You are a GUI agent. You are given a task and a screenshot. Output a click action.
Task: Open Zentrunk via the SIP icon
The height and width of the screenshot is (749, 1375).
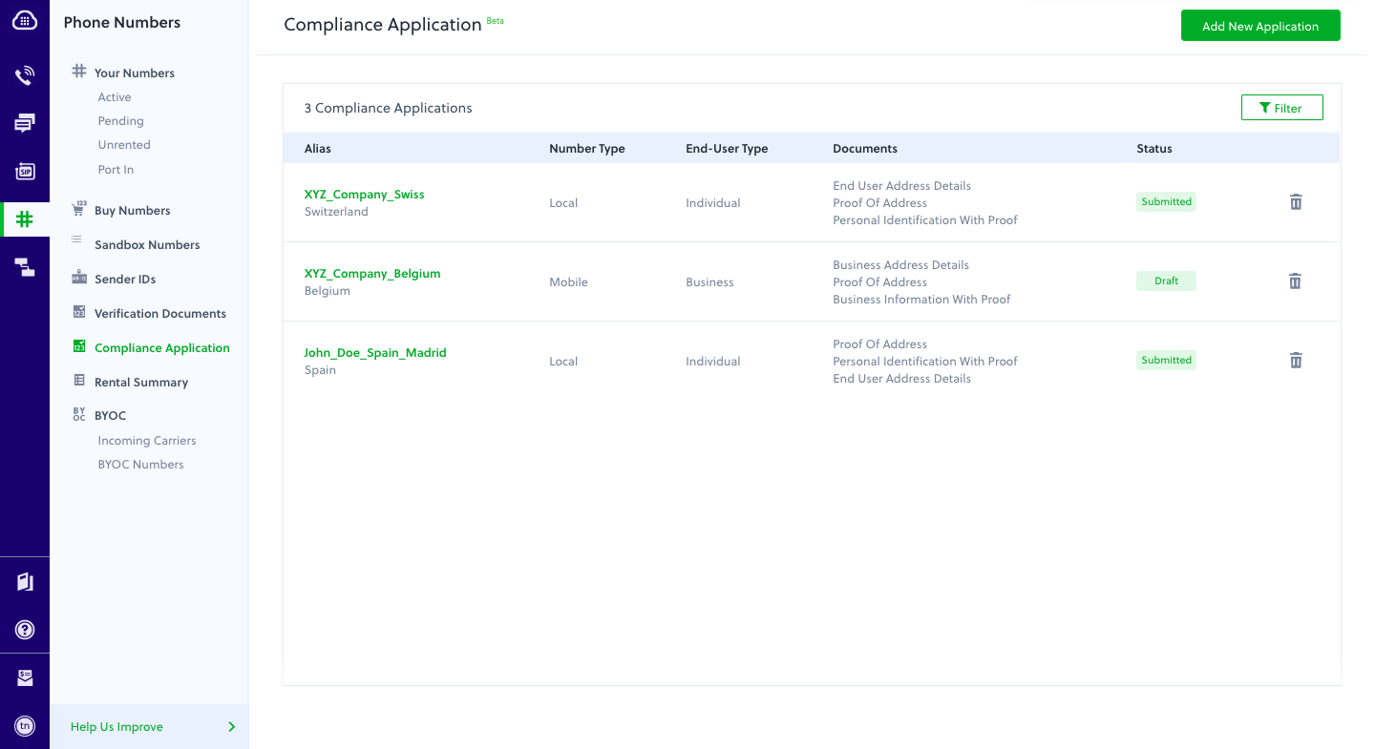pos(24,171)
